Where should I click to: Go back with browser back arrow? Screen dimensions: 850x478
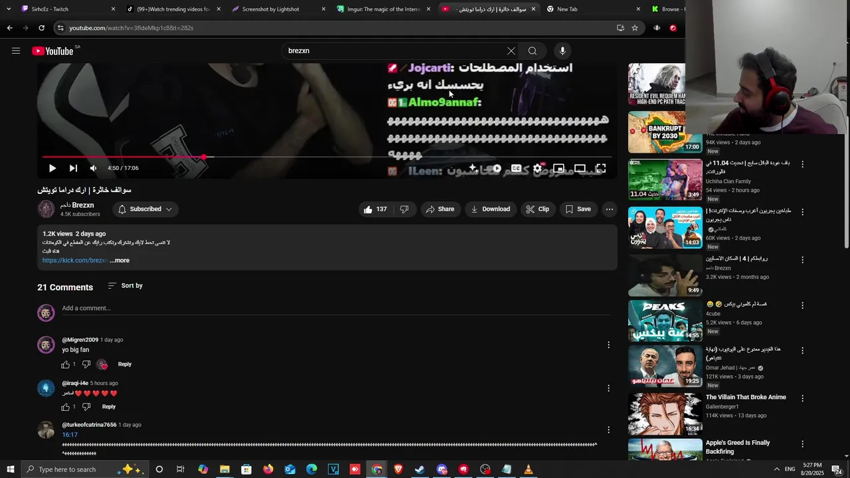point(9,28)
